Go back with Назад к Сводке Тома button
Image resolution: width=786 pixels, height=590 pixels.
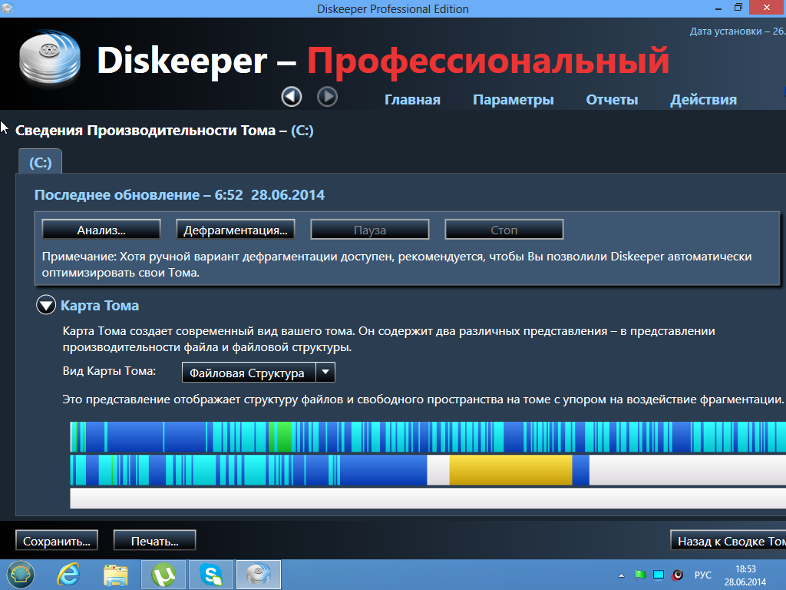[728, 541]
